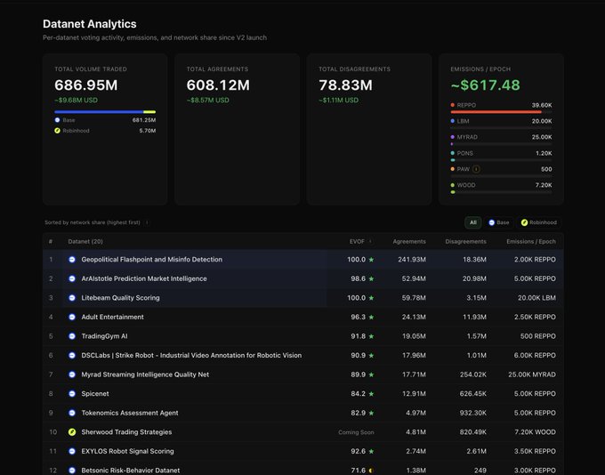This screenshot has height=475, width=605.
Task: Open EXYLOS Robot Signal Scoring datanet
Action: coord(127,451)
